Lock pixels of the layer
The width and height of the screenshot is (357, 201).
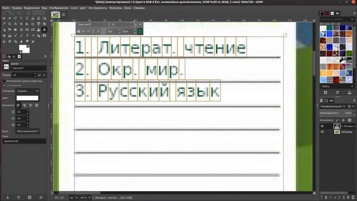pyautogui.click(x=337, y=120)
